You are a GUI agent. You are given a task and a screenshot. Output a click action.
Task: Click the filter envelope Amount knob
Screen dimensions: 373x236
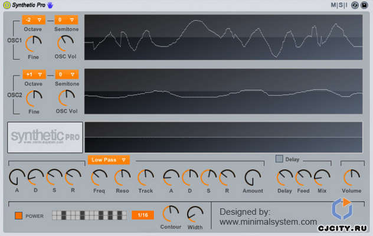(x=253, y=178)
